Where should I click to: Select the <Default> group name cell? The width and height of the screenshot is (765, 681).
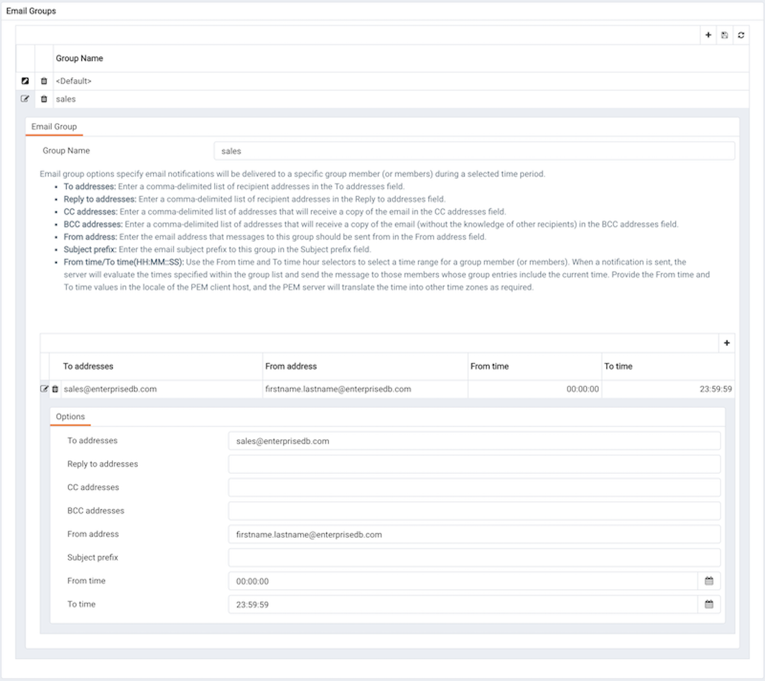coord(401,81)
